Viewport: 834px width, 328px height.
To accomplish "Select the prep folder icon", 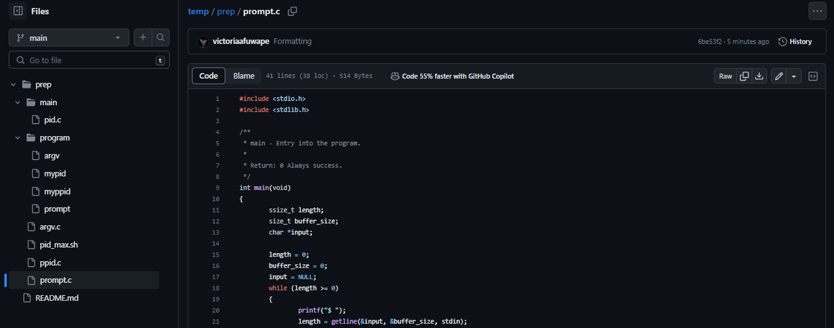I will (x=26, y=85).
